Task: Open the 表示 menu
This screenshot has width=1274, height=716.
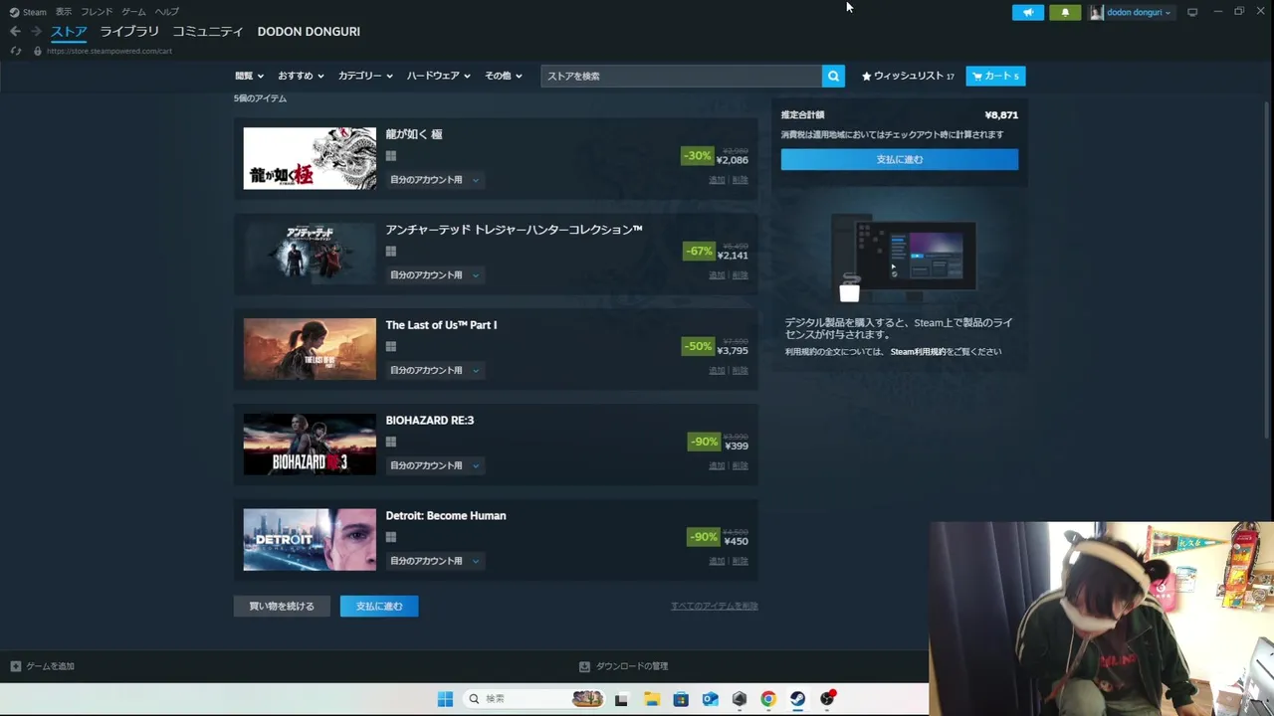Action: tap(64, 12)
